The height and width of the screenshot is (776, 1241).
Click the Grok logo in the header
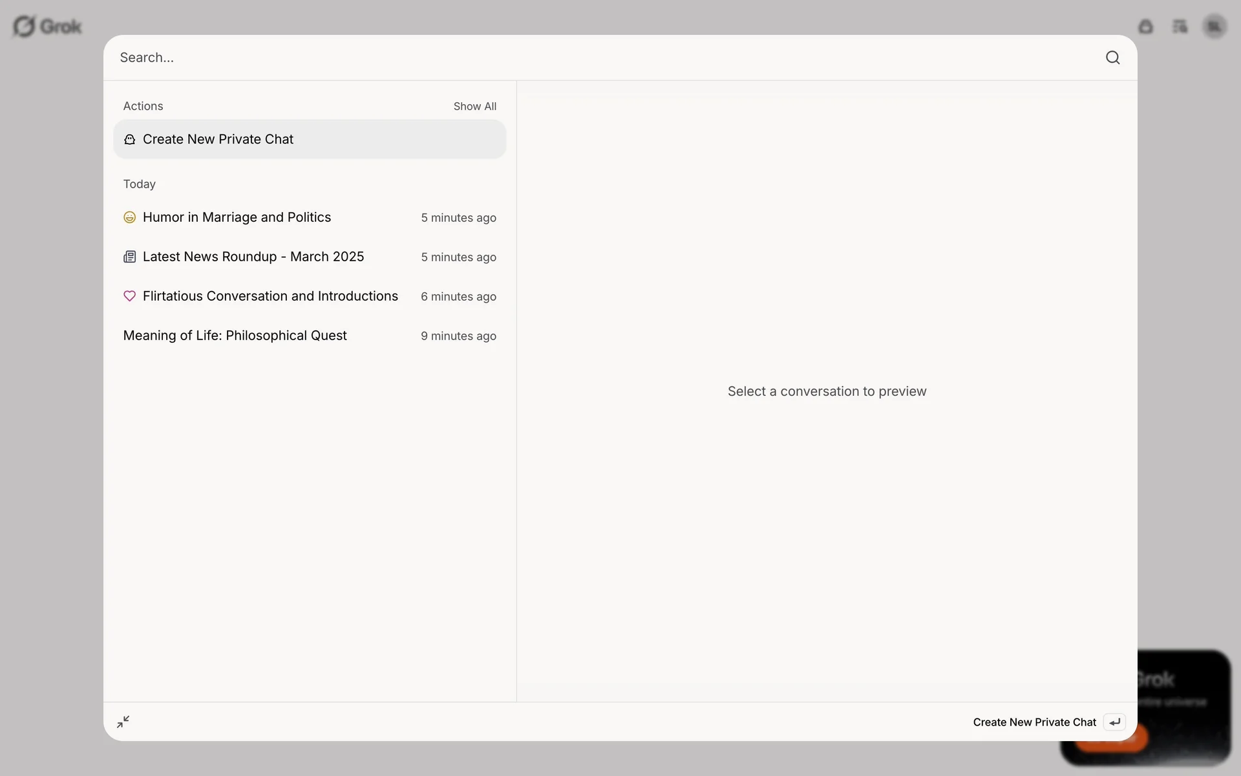point(47,27)
